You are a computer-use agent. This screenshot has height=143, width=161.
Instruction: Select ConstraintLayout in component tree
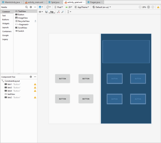click(x=19, y=81)
